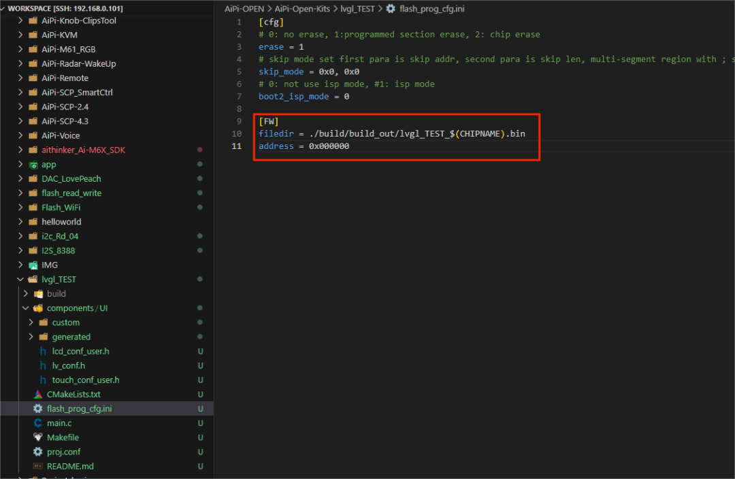Expand the flash_read_write folder chevron
The height and width of the screenshot is (479, 735).
tap(20, 193)
